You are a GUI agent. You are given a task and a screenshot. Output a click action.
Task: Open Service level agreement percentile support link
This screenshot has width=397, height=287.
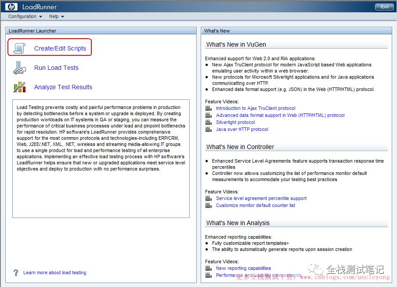point(261,198)
